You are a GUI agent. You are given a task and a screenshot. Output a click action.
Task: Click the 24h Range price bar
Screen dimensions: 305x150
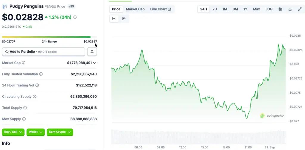tap(46, 37)
